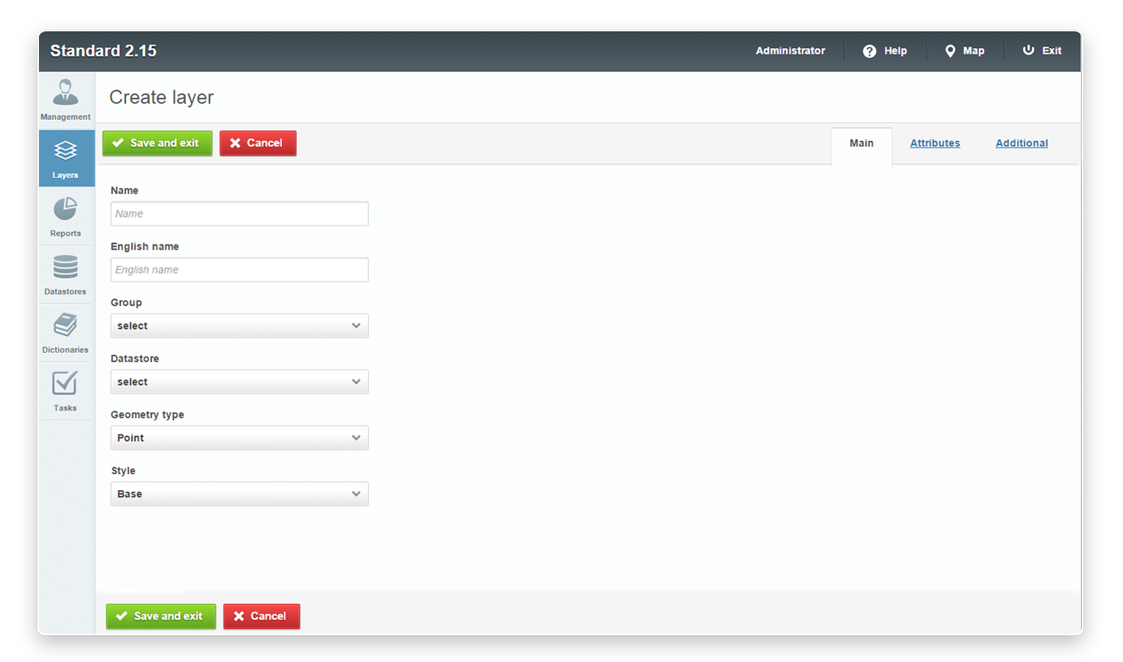Switch to the Additional tab
Image resolution: width=1123 pixels, height=662 pixels.
click(x=1021, y=144)
